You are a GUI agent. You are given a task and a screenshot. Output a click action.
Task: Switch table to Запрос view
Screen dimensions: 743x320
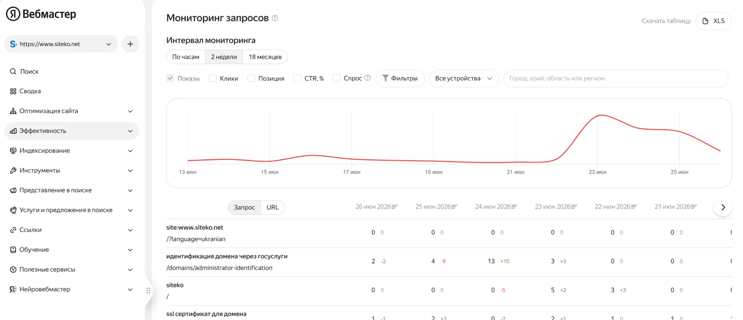[x=244, y=208]
